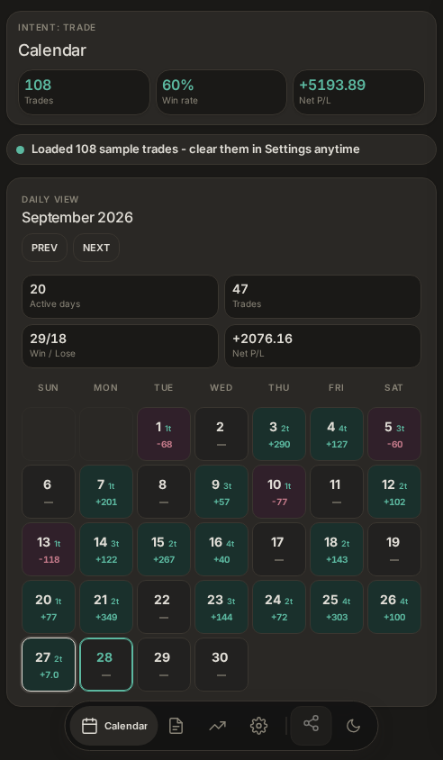
Task: Select September 26 showing +100
Action: (394, 607)
